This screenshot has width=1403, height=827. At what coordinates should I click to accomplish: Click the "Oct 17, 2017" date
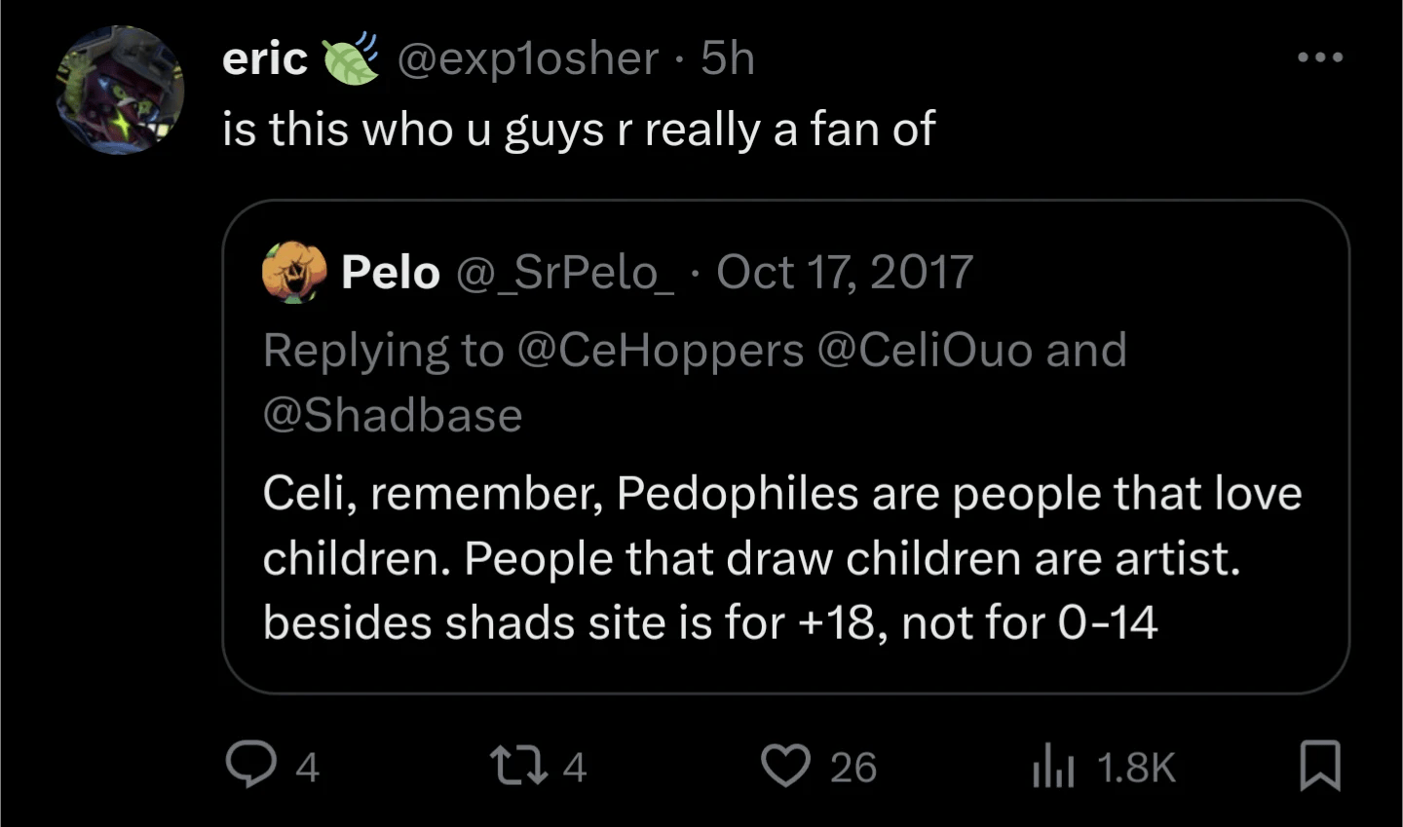point(845,272)
